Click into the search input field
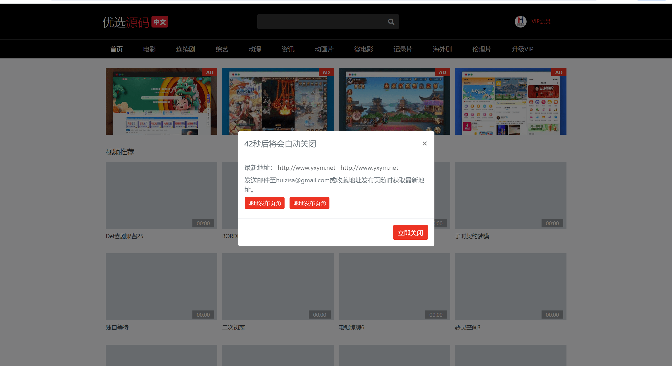 pos(322,22)
